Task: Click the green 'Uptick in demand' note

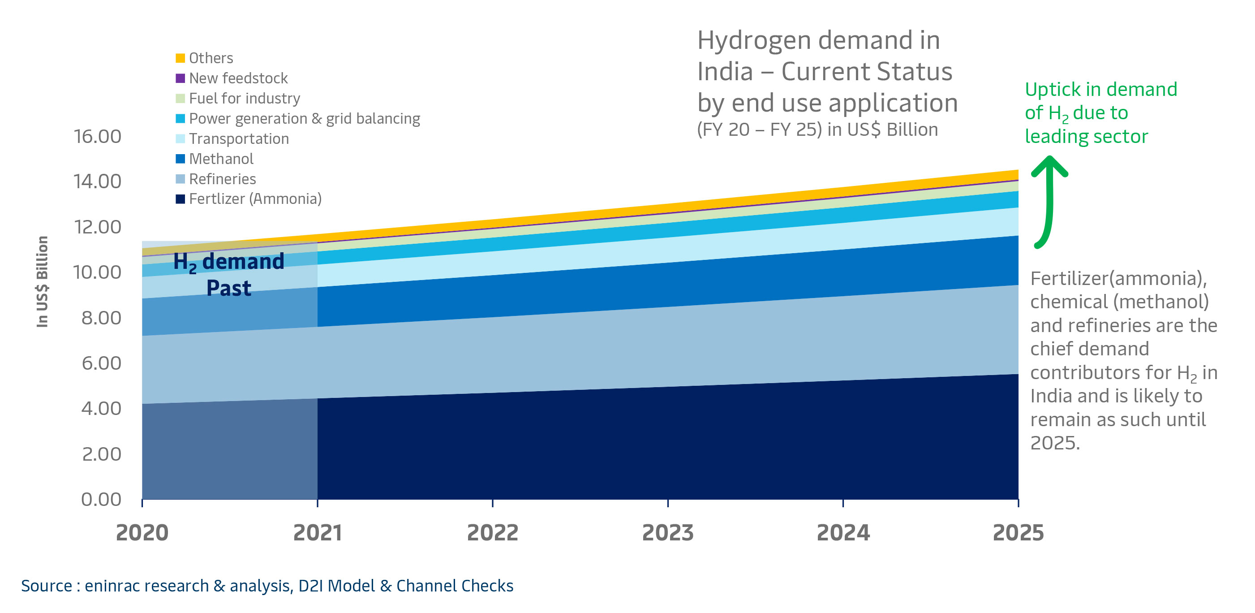Action: (x=1101, y=113)
